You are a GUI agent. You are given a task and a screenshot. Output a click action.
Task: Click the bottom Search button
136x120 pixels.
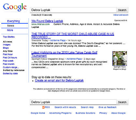[x=122, y=102]
